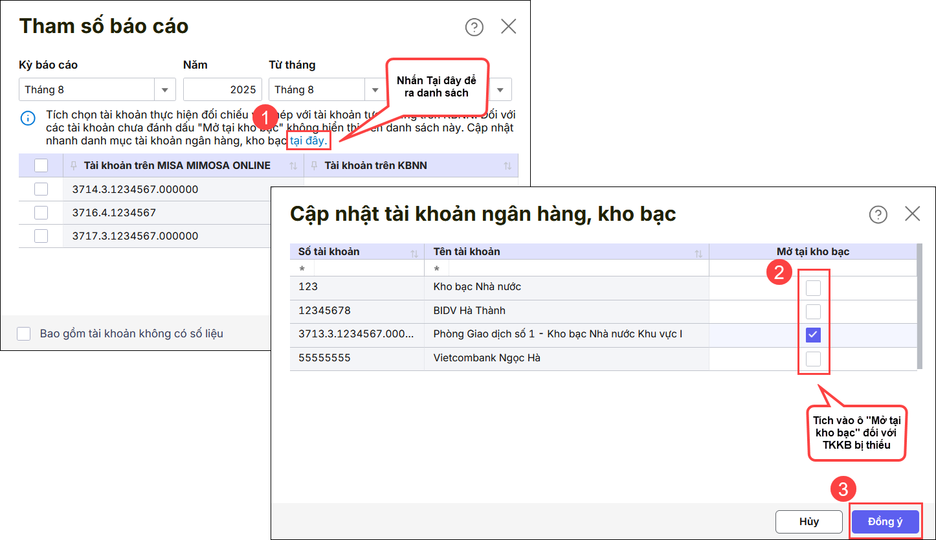
Task: Select account 3714.3.1234567.000000 checkbox
Action: 41,189
